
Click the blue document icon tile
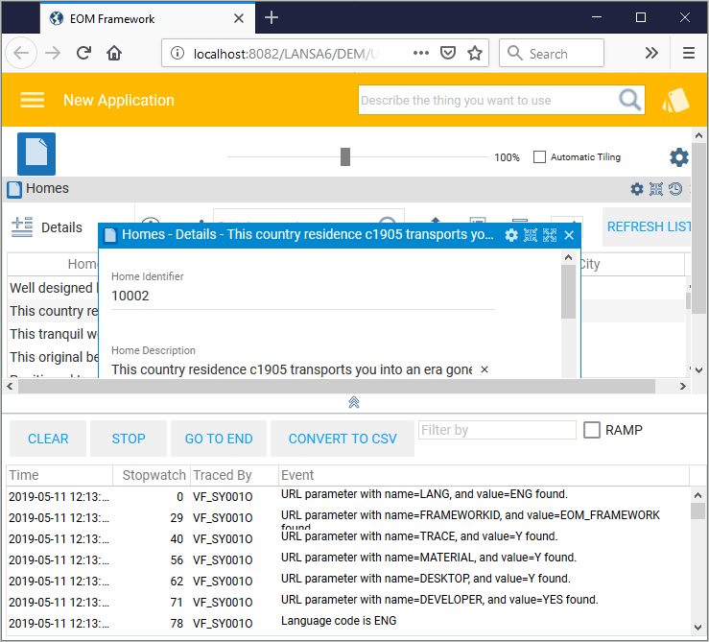[x=36, y=154]
